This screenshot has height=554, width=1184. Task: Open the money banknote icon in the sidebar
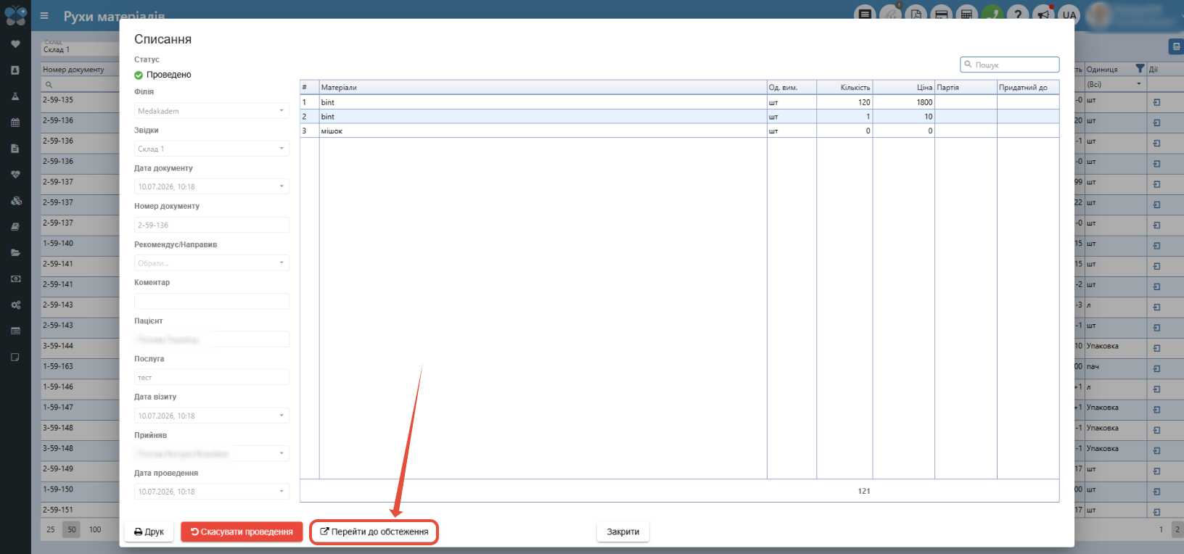tap(15, 279)
